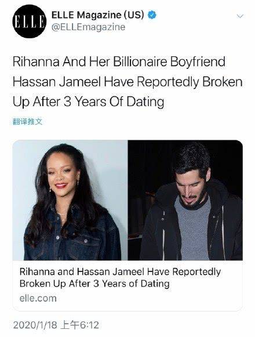Image resolution: width=255 pixels, height=337 pixels.
Task: Click the grey sweater in the right photo
Action: coord(193,229)
